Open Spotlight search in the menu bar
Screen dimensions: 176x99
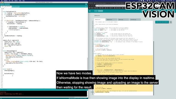pyautogui.click(x=154, y=1)
